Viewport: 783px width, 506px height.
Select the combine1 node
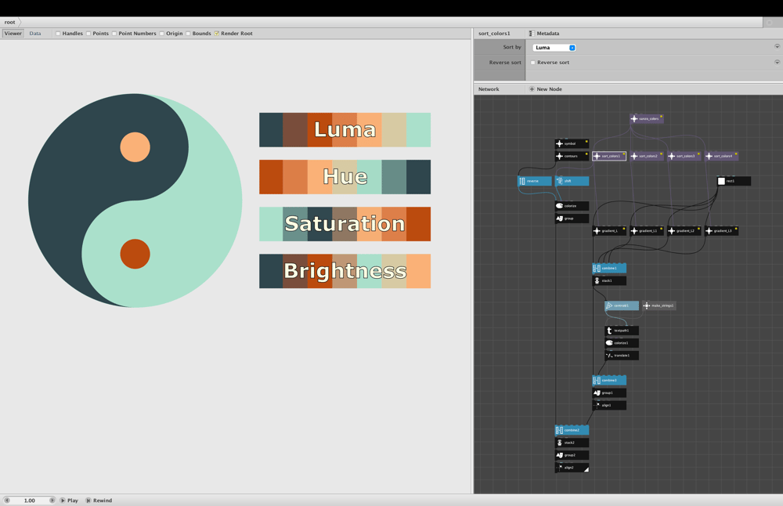(x=609, y=268)
